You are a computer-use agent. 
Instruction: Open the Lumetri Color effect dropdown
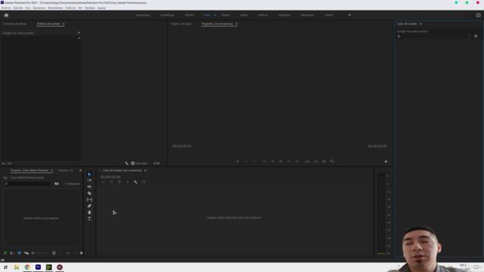[x=437, y=36]
